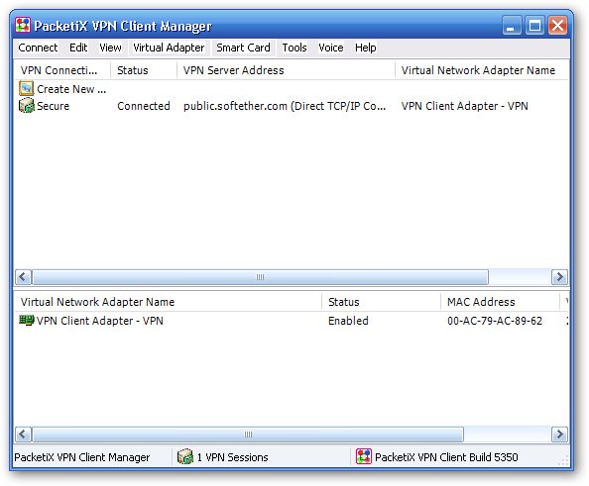The height and width of the screenshot is (486, 589).
Task: Click the Enabled status cell
Action: [348, 321]
